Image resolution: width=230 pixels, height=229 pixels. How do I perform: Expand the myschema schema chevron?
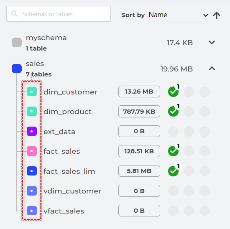click(x=212, y=43)
